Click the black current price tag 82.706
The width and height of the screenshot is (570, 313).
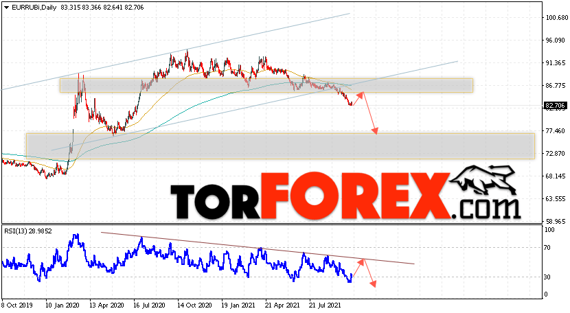[x=555, y=106]
